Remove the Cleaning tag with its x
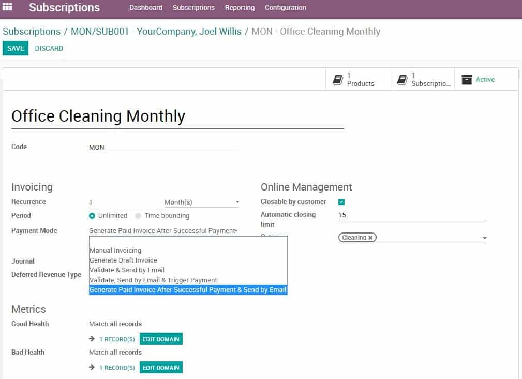522x379 pixels. [x=370, y=238]
